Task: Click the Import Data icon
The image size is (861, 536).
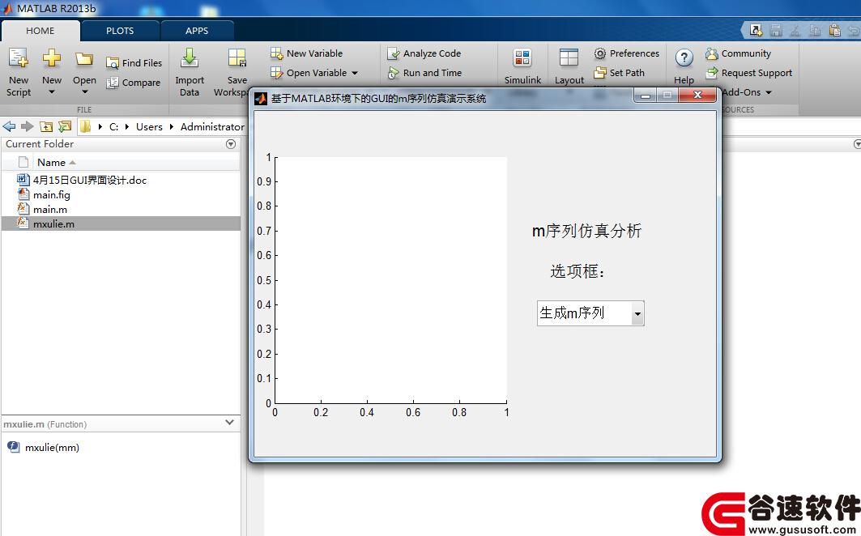Action: click(190, 57)
